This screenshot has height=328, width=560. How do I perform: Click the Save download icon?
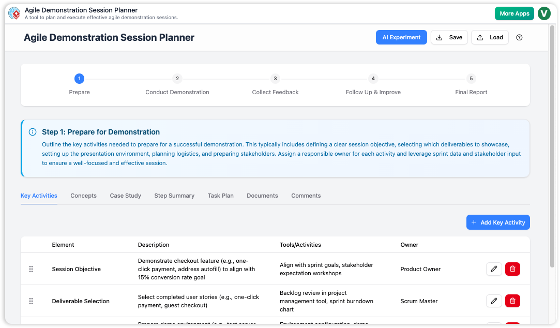coord(440,37)
